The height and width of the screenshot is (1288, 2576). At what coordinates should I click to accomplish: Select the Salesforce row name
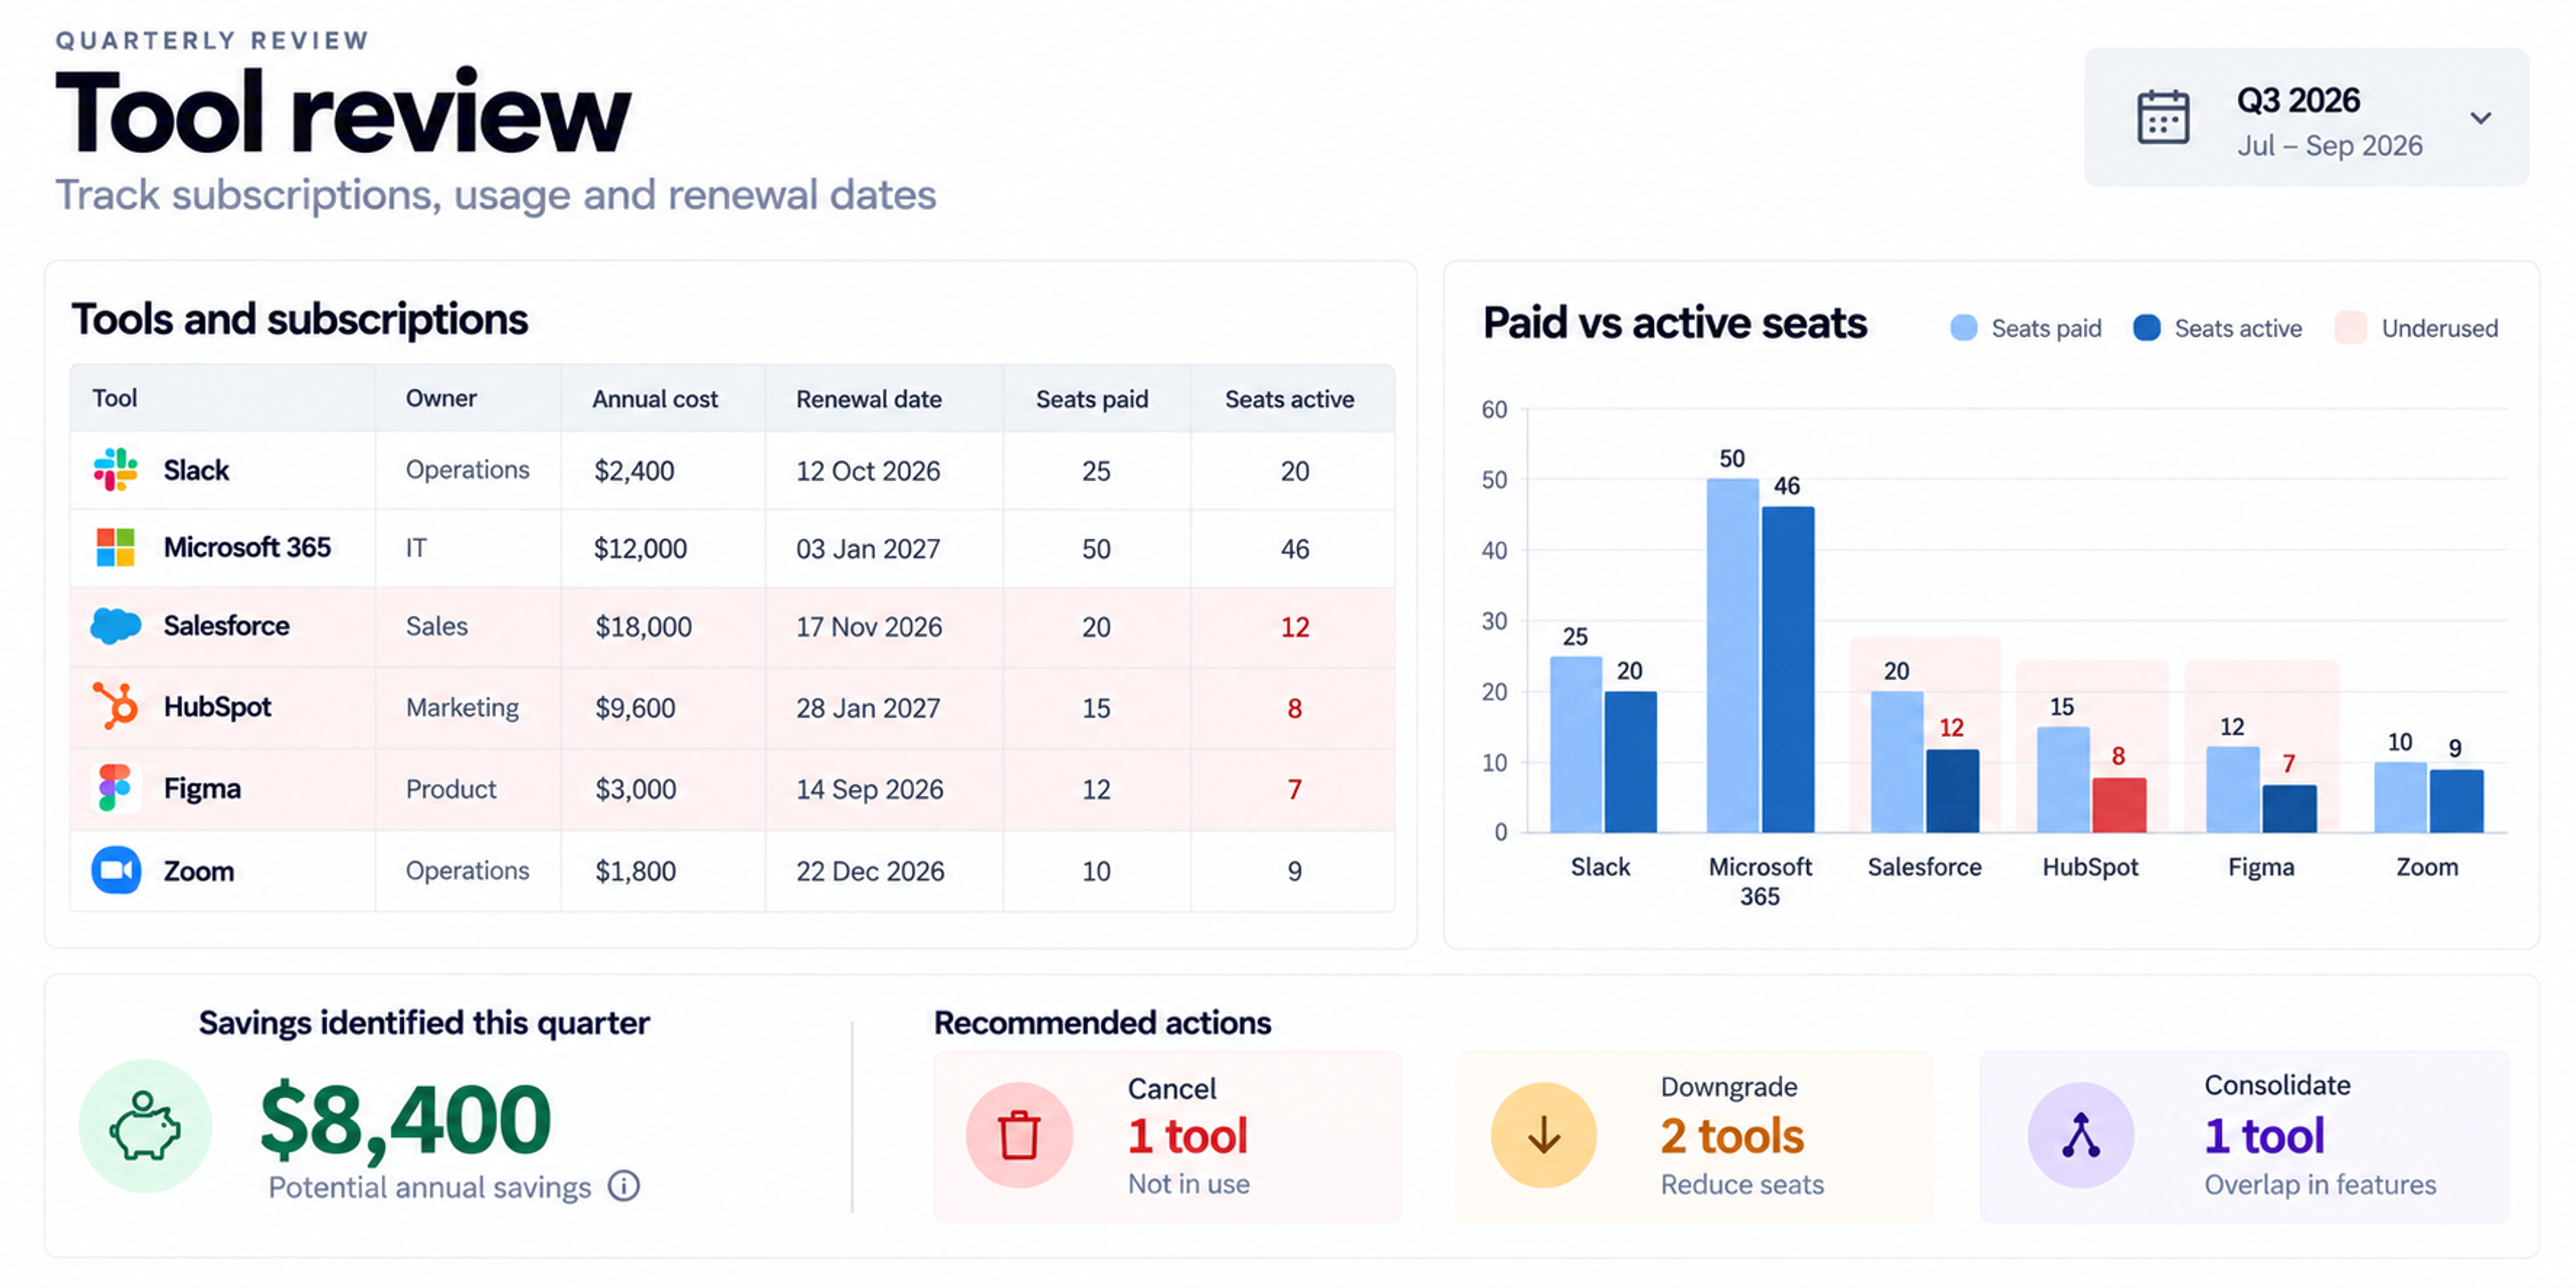[x=227, y=626]
